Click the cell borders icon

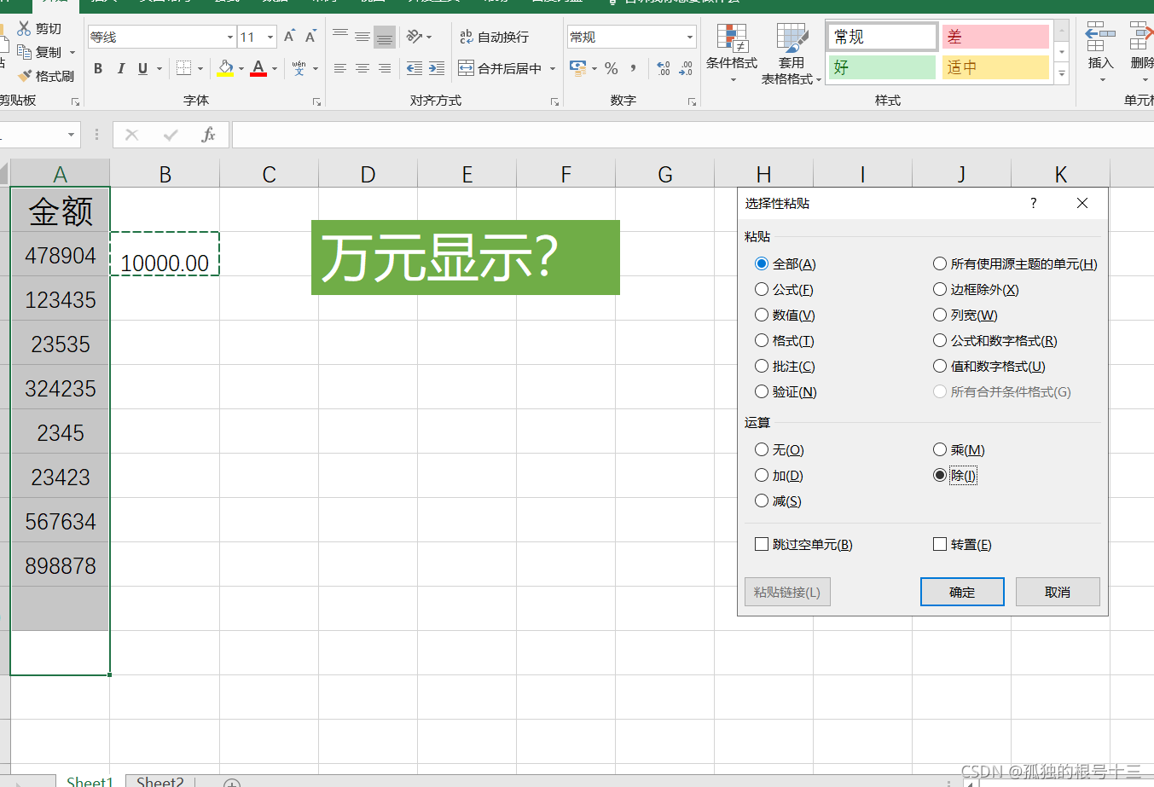click(x=183, y=68)
